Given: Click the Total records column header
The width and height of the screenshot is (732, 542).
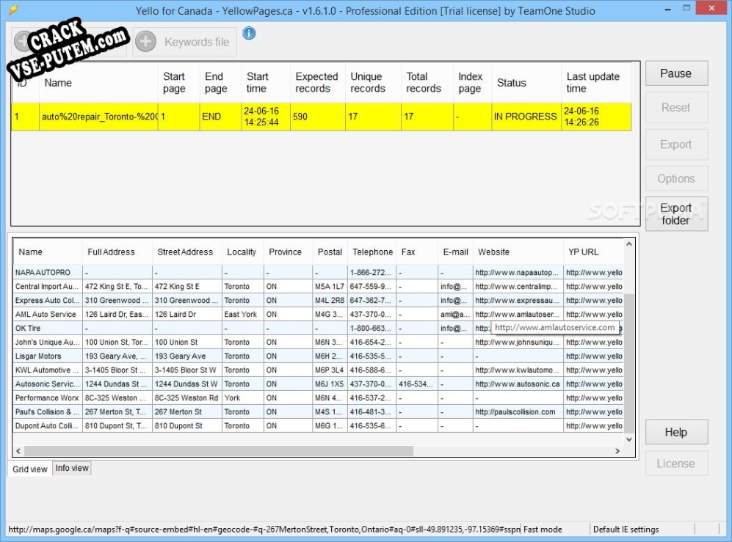Looking at the screenshot, I should [427, 83].
